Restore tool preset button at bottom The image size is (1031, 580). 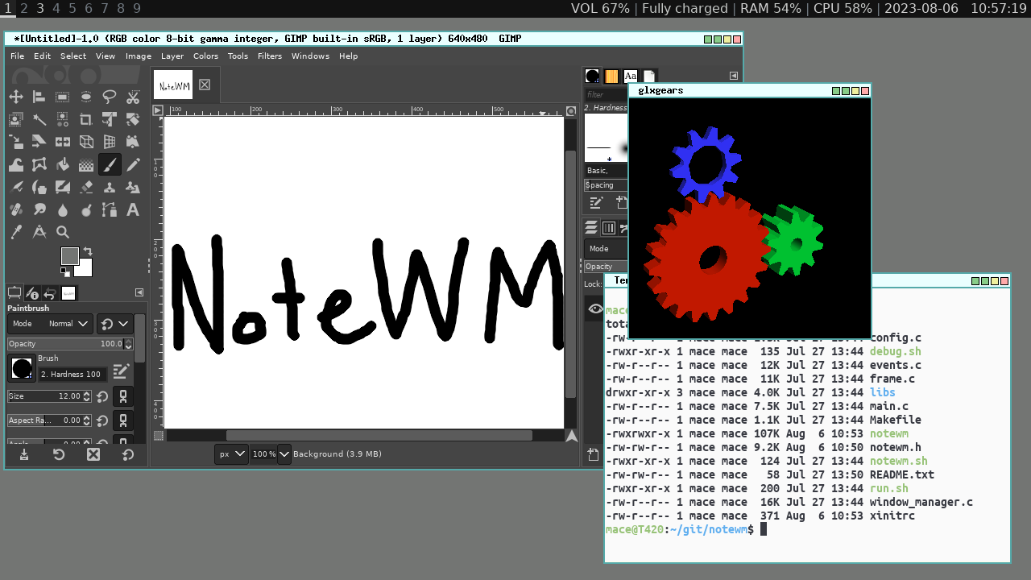click(59, 454)
